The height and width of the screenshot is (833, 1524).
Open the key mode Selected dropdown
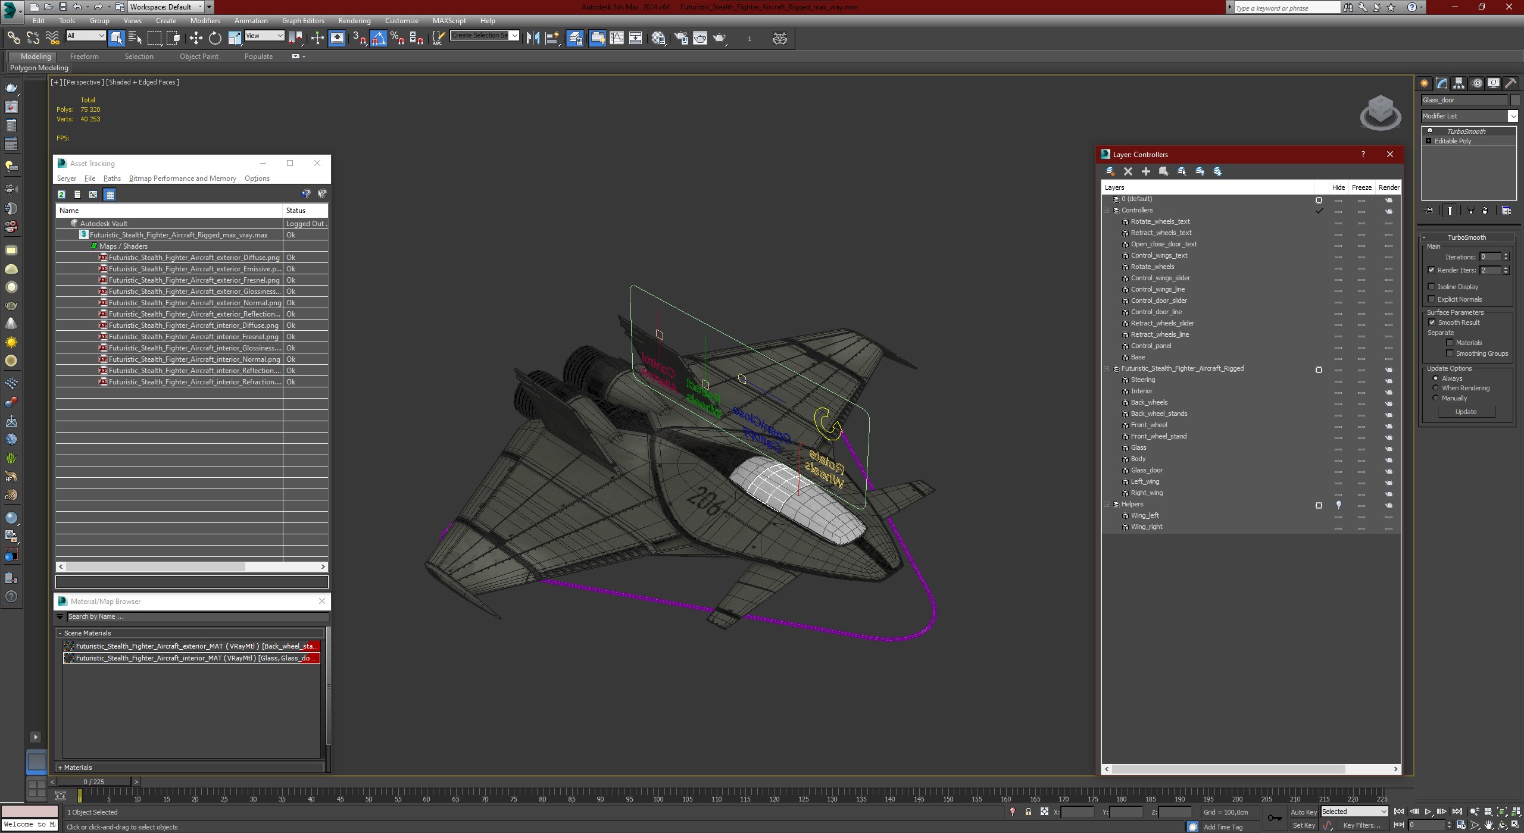pos(1354,812)
